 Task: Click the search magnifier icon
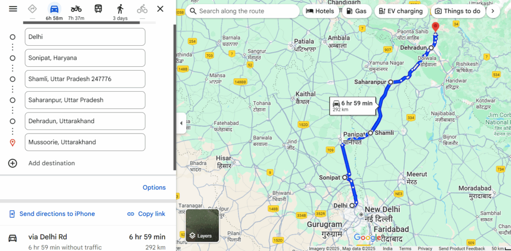pyautogui.click(x=193, y=11)
